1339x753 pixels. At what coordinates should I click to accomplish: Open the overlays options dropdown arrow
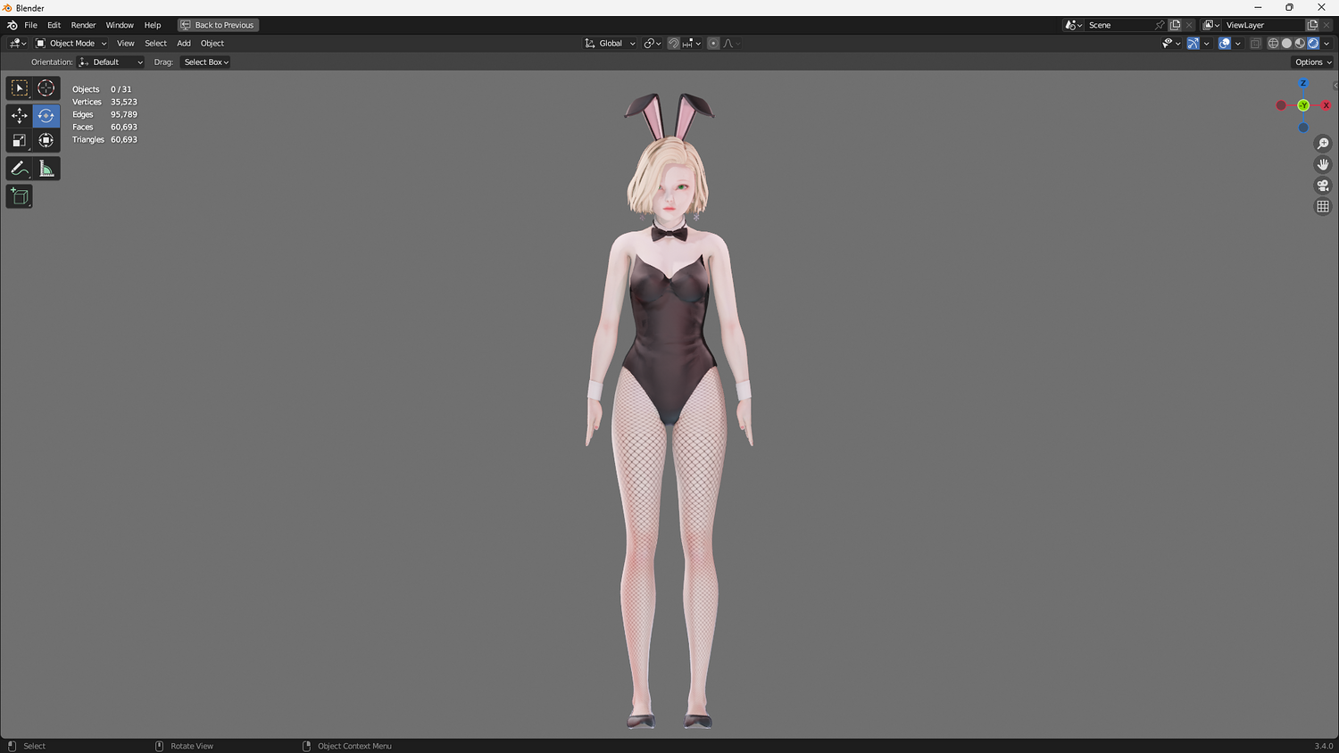[1237, 43]
